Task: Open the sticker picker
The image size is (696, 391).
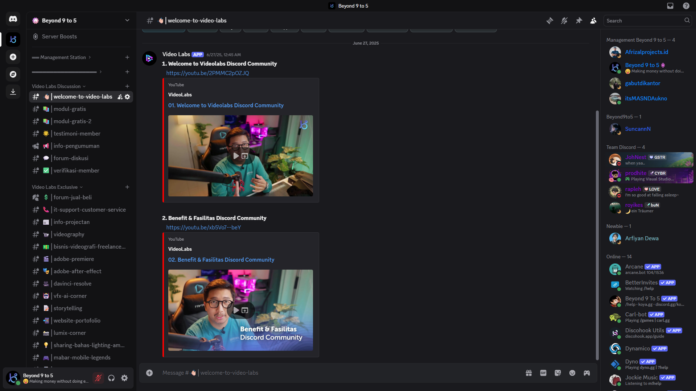Action: [x=558, y=373]
